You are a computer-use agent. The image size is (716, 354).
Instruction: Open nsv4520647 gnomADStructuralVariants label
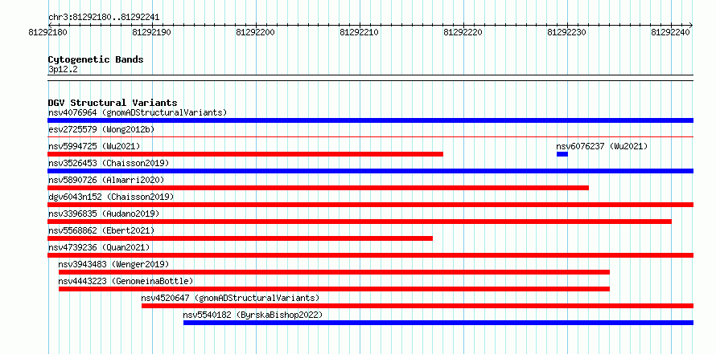tap(230, 298)
